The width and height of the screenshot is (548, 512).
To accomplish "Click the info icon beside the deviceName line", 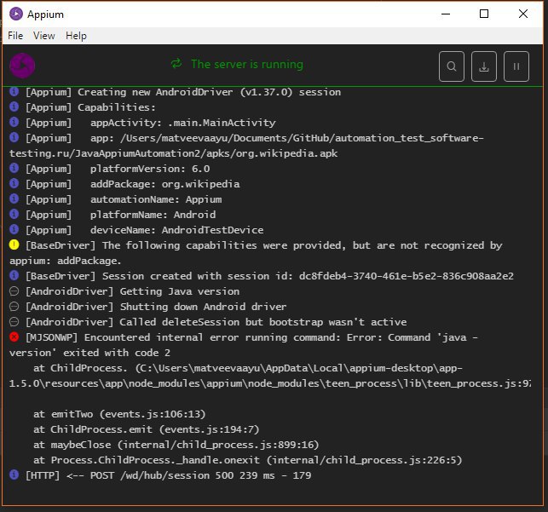I will click(14, 229).
